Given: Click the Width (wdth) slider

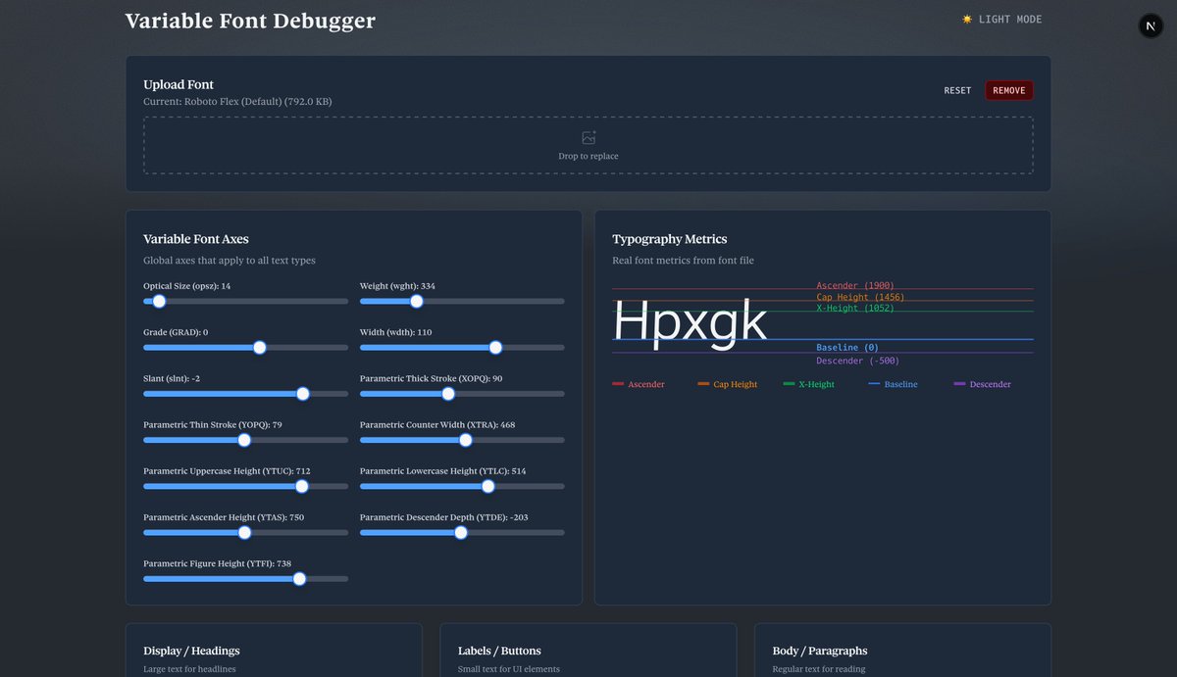Looking at the screenshot, I should 462,348.
